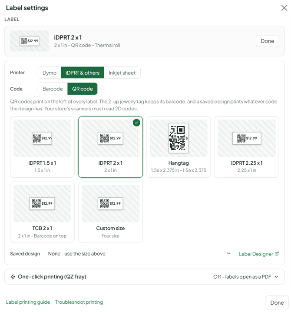The image size is (291, 312).
Task: Click the external link icon next to Label Designer
Action: pyautogui.click(x=277, y=253)
